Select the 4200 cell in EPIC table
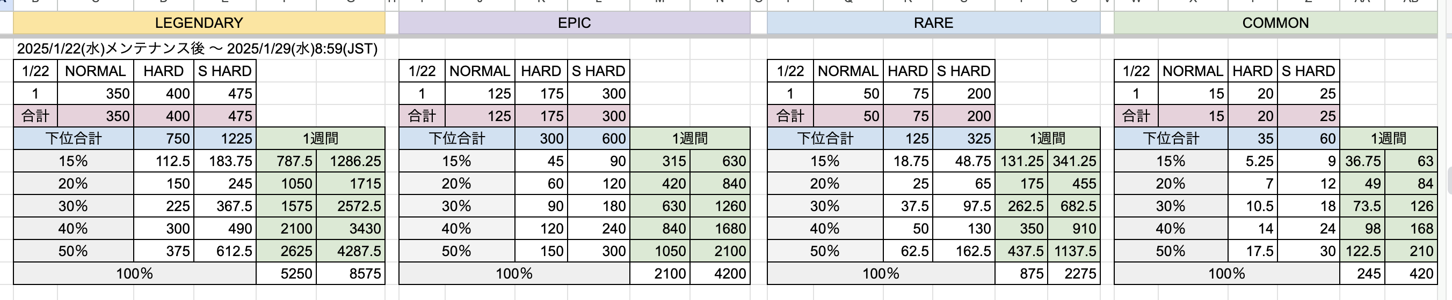Screen dimensions: 1452x300 point(720,274)
